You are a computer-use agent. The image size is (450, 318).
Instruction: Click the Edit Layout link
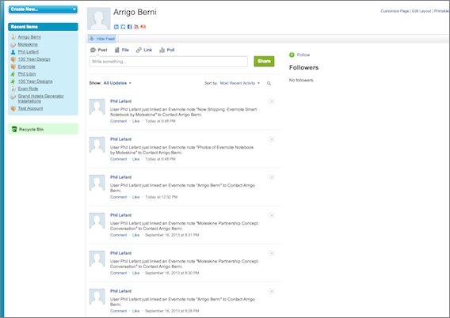tap(421, 11)
